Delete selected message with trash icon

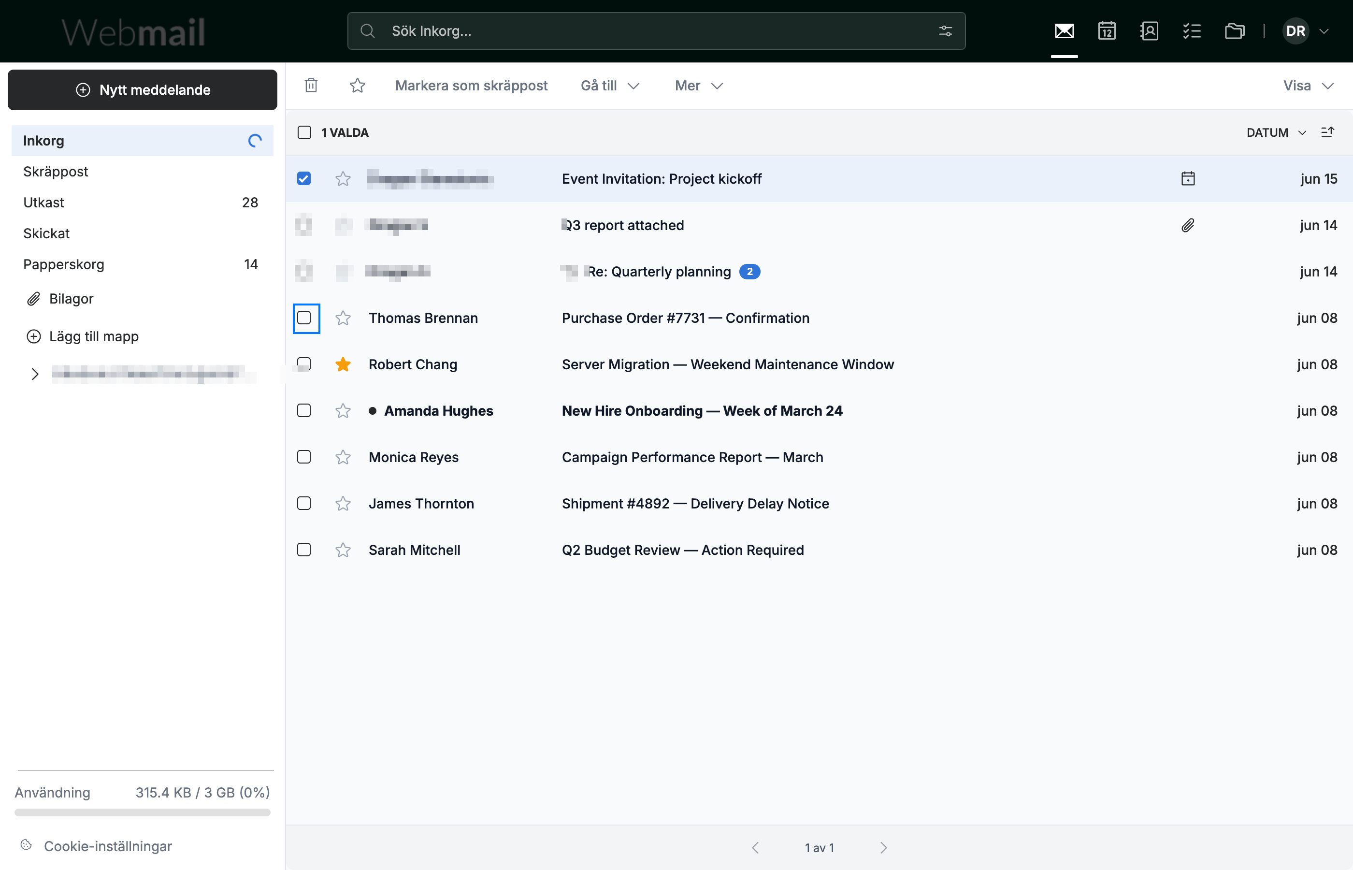tap(311, 85)
